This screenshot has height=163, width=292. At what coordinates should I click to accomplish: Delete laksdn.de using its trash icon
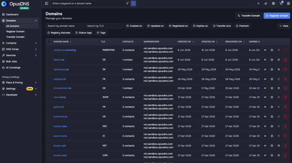285,60
